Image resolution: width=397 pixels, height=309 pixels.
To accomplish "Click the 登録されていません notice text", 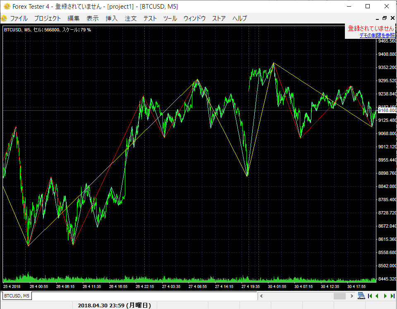I will [371, 29].
